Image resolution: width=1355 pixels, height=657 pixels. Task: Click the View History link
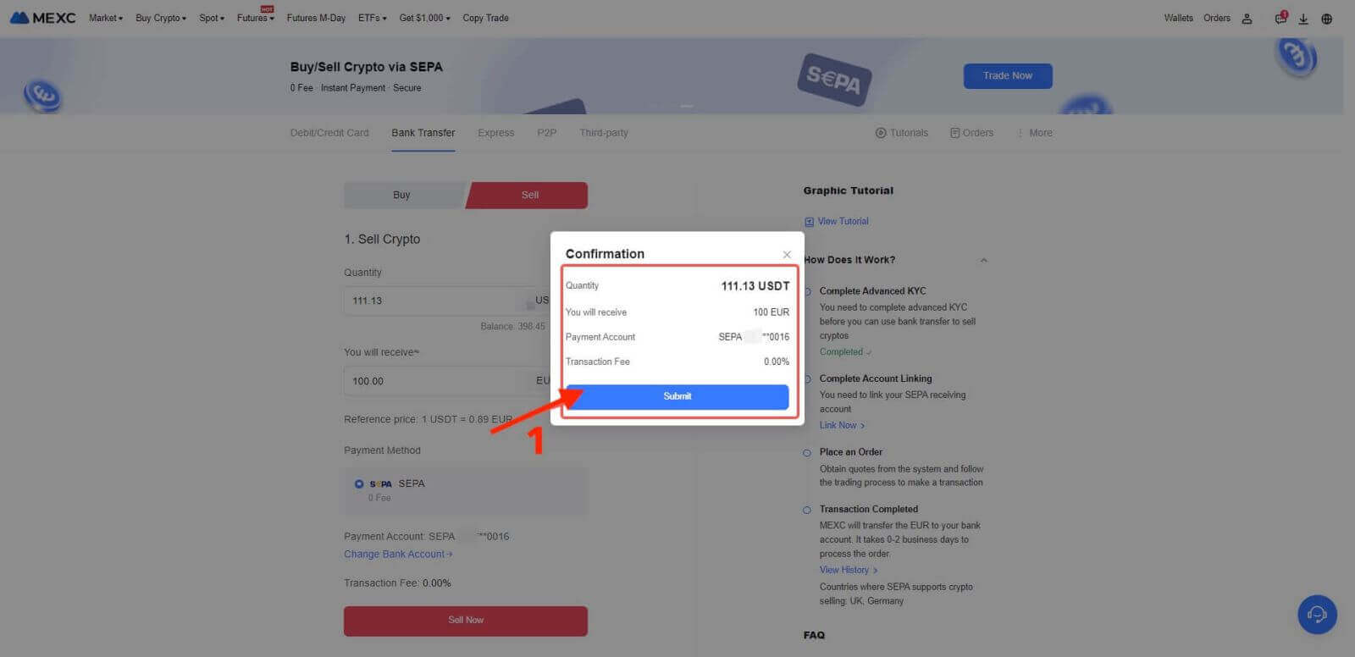point(849,571)
